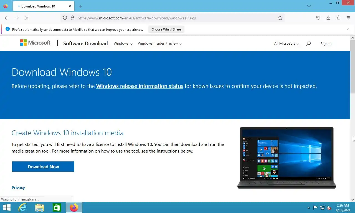Open the Firefox application menu

point(348,18)
